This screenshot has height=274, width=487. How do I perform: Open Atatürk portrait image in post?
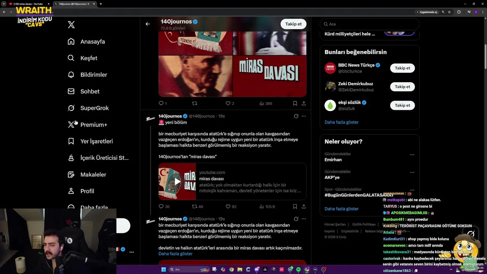pos(195,76)
